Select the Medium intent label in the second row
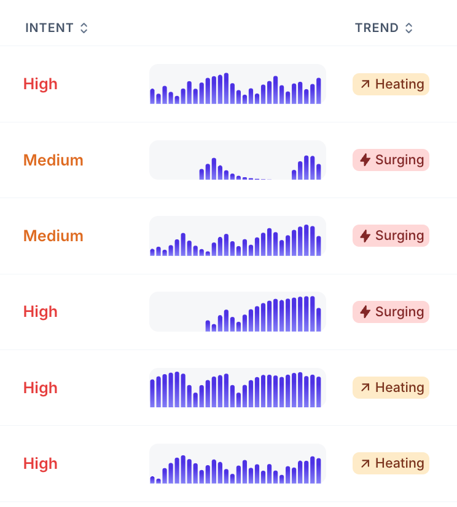The width and height of the screenshot is (457, 507). (53, 160)
